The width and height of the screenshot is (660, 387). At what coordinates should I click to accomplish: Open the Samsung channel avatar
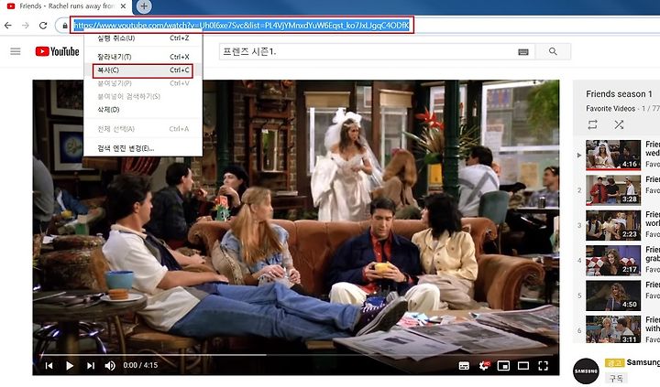586,371
